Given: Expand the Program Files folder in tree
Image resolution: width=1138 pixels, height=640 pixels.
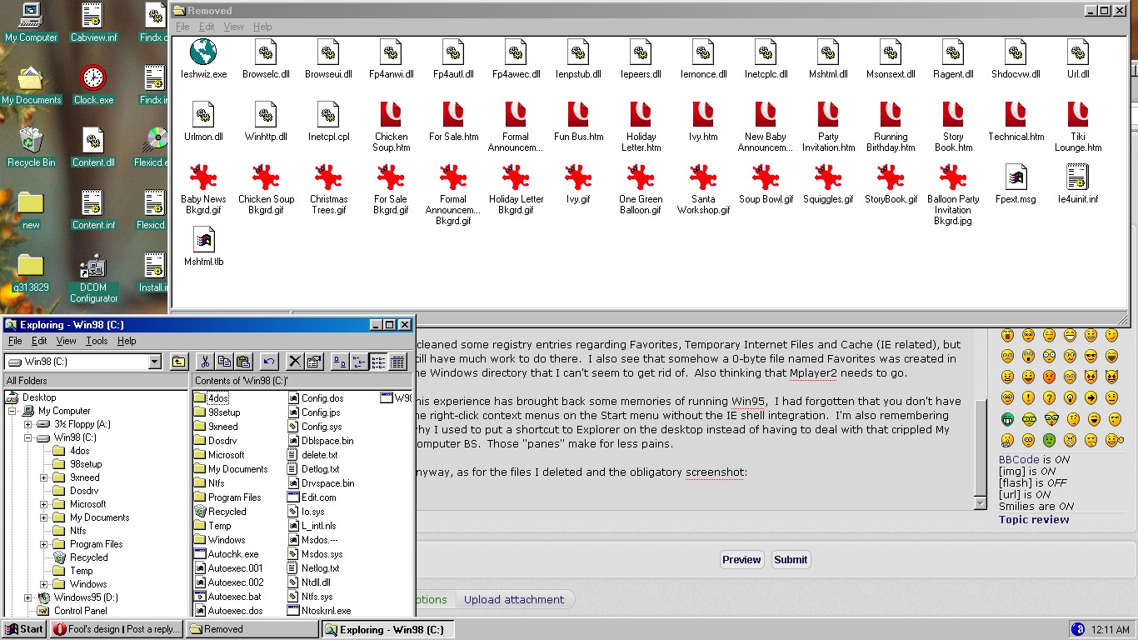Looking at the screenshot, I should click(44, 544).
